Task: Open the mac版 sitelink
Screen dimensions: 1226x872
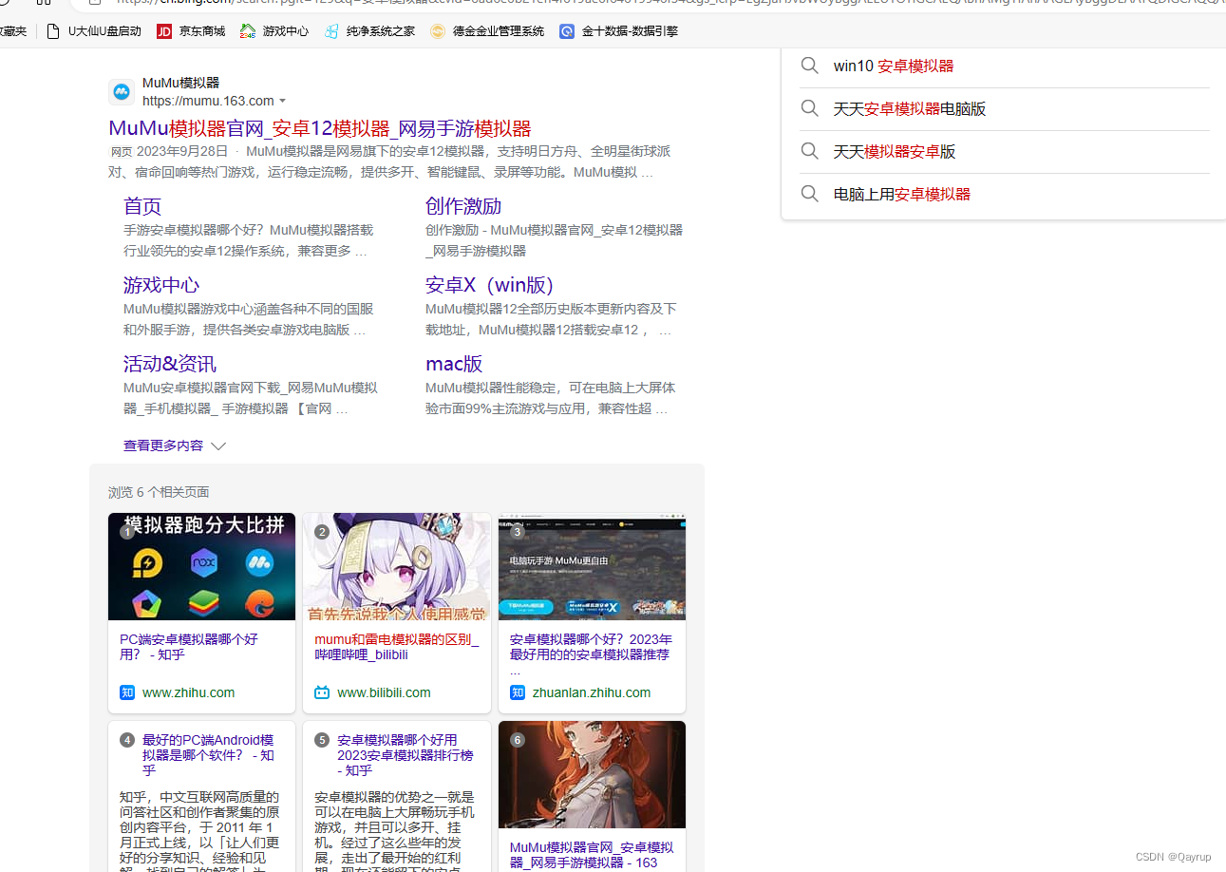Action: click(454, 364)
